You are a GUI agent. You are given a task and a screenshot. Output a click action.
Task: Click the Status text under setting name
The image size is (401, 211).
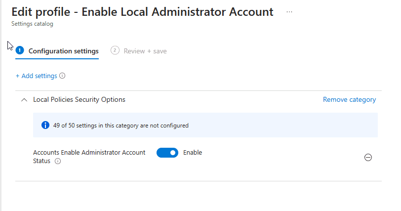coord(41,161)
